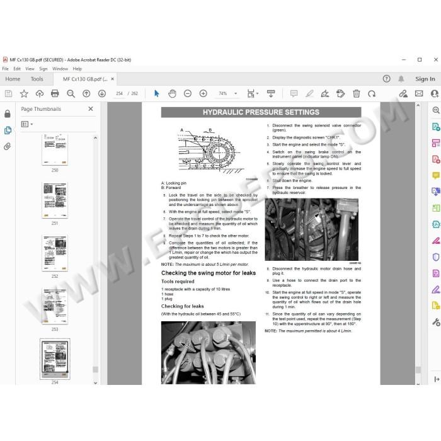This screenshot has width=441, height=441.
Task: Click the document vertical scrollbar thumb
Action: point(418,370)
